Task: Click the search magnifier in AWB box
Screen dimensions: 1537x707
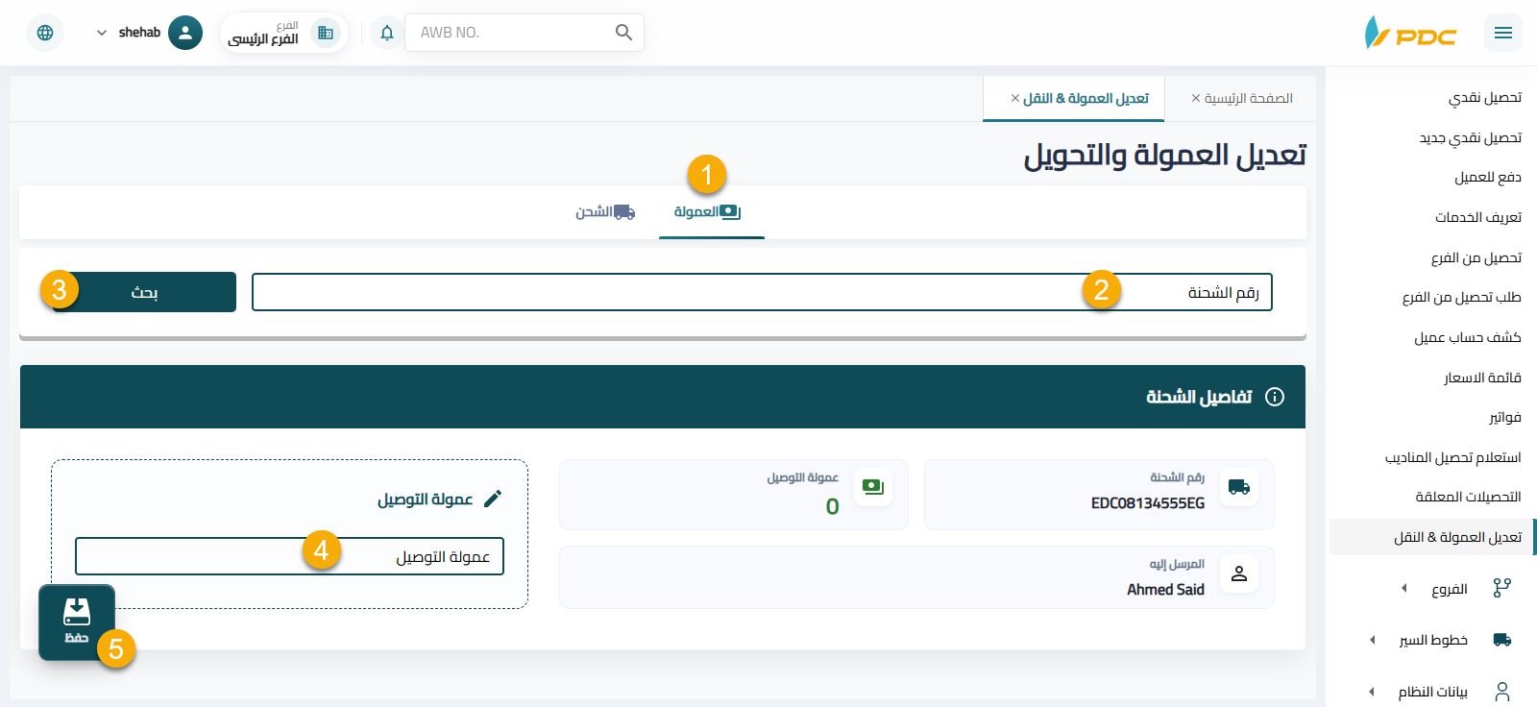Action: pyautogui.click(x=623, y=33)
